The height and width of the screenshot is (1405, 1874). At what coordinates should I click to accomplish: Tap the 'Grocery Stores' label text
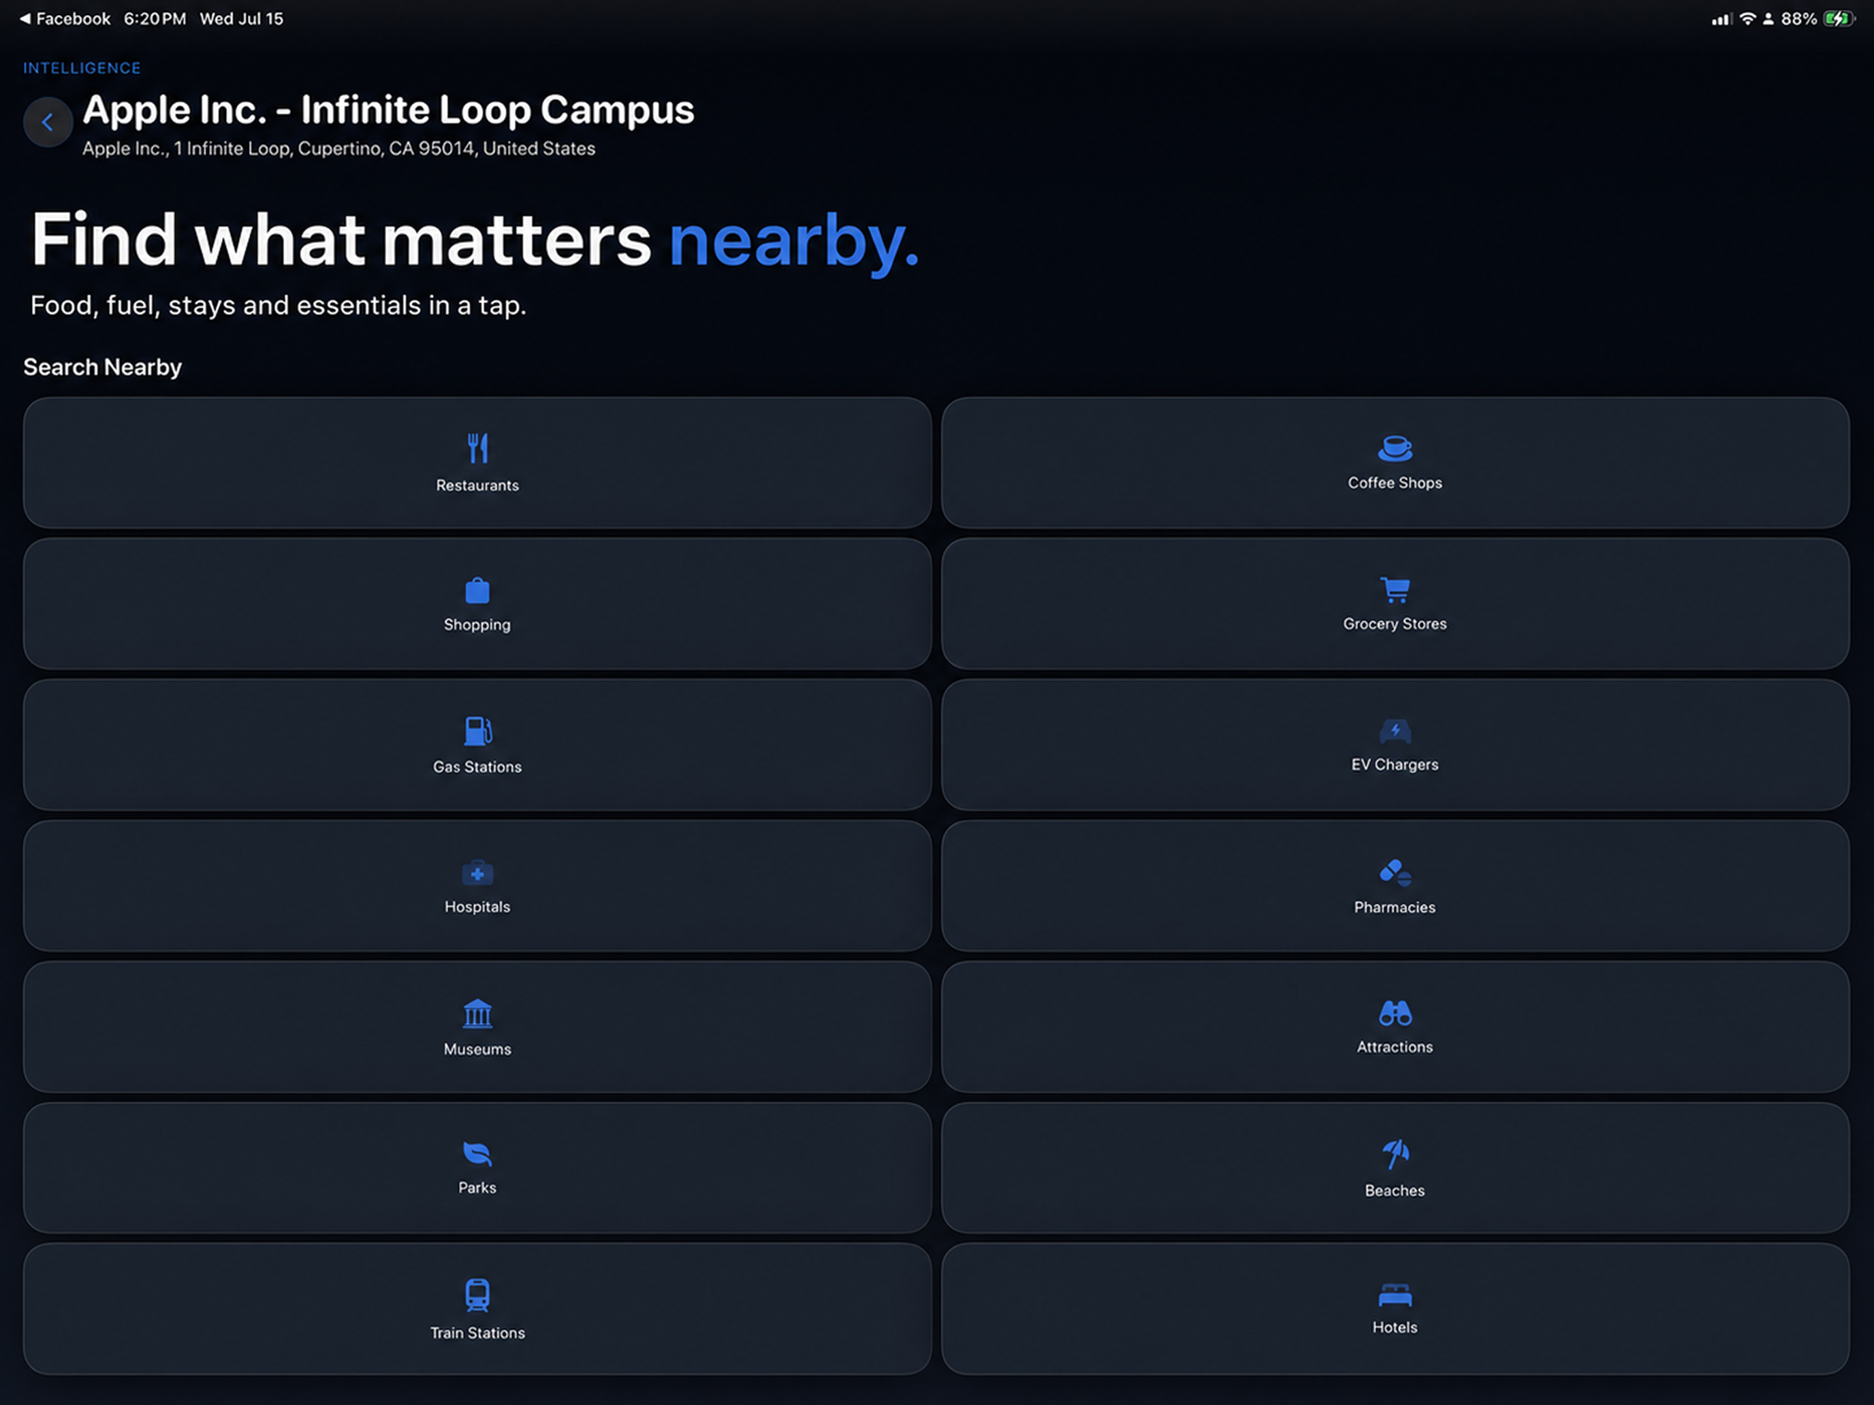[1395, 624]
